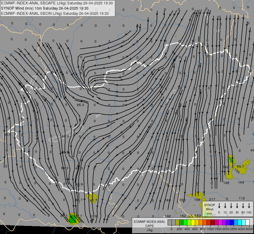Click the 195 value on the map

pyautogui.click(x=226, y=183)
